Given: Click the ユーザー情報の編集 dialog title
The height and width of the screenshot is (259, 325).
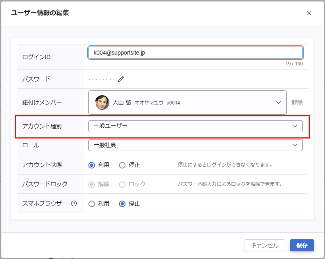Looking at the screenshot, I should tap(40, 13).
